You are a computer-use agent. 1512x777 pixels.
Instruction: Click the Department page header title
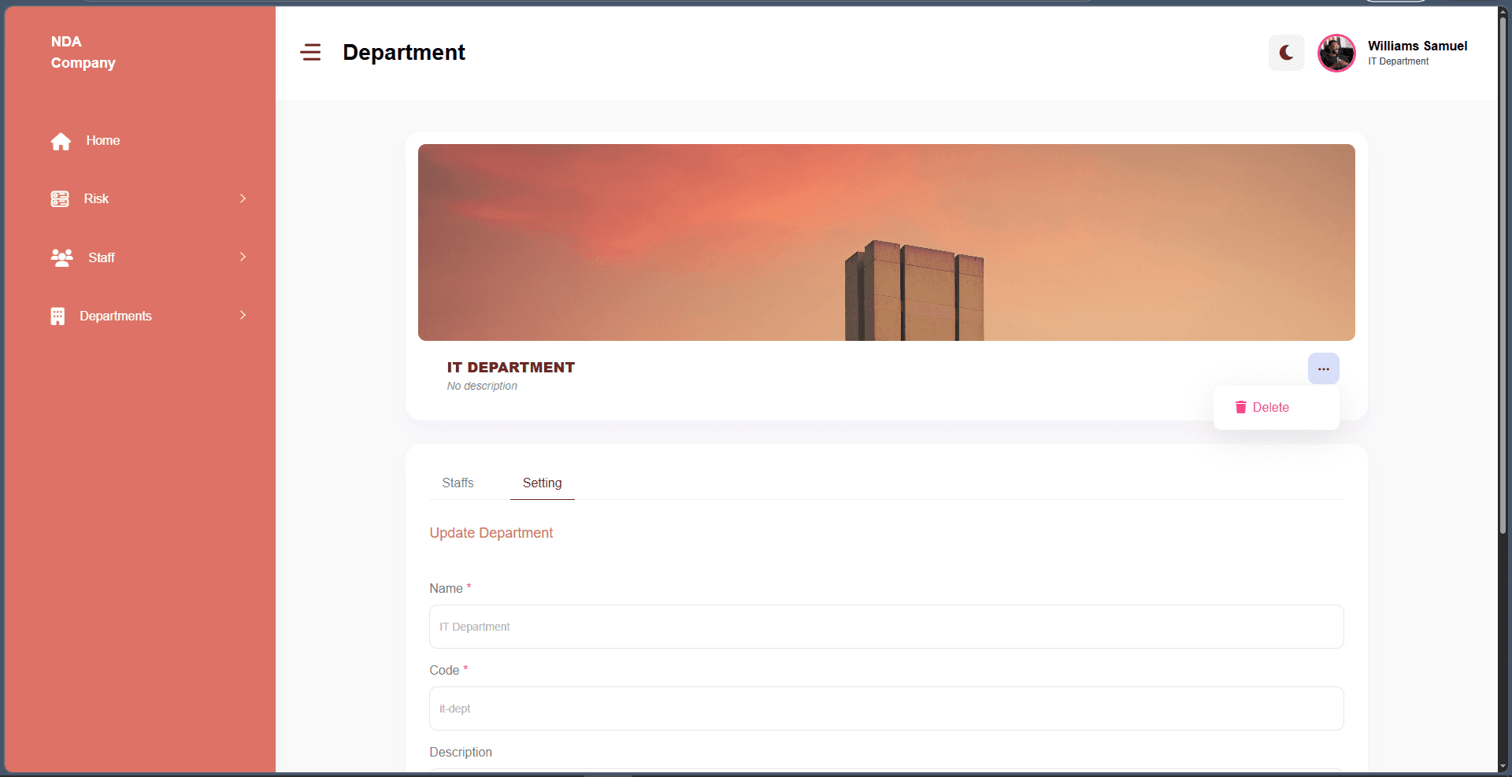(x=404, y=52)
